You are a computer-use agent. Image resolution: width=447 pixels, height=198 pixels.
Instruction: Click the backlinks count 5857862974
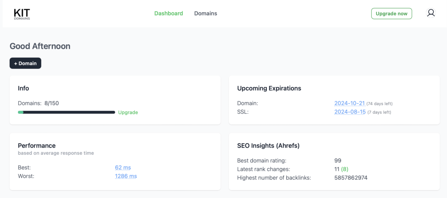(351, 178)
